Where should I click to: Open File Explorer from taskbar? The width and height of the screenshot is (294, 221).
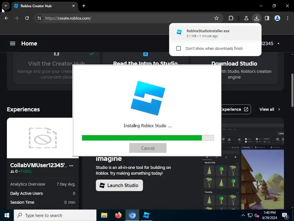click(104, 215)
